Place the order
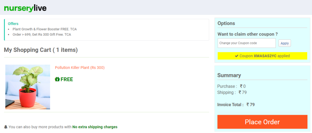The image size is (312, 133). click(x=262, y=122)
